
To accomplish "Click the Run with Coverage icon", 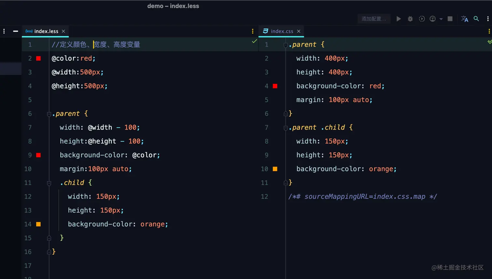I will (x=422, y=19).
